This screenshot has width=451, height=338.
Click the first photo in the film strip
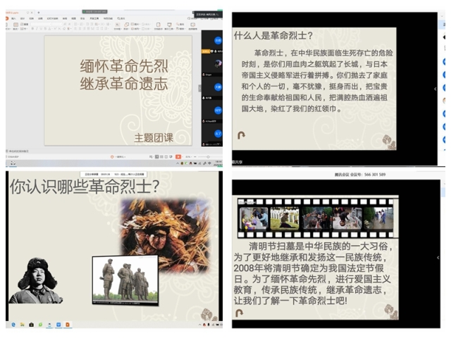(x=254, y=218)
